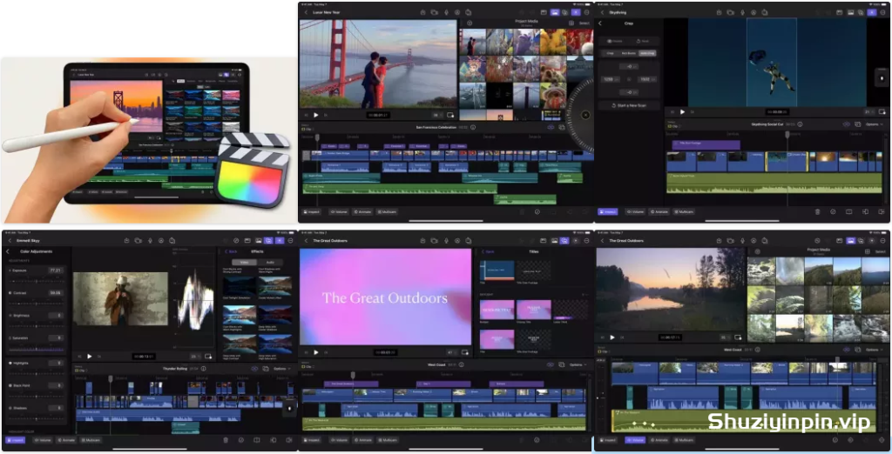
Task: Tap the filter icon left of Great Outdoors Project Media
Action: 757,251
